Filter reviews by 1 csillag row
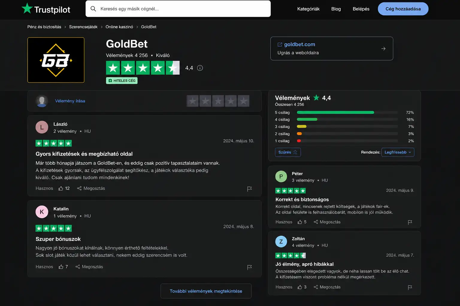Image resolution: width=460 pixels, height=306 pixels. (x=344, y=141)
